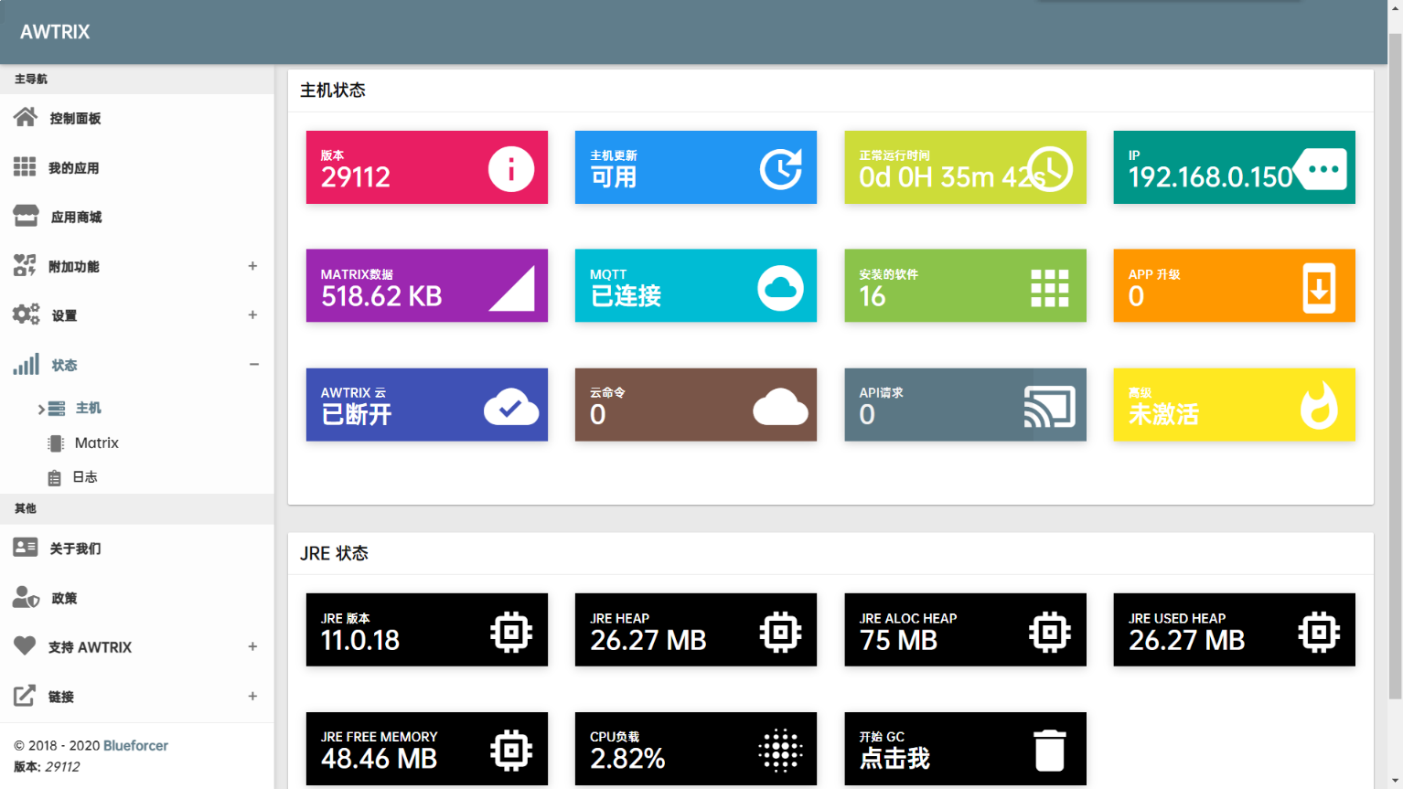Click the chip icon on JRE ALOC HEAP card
The image size is (1403, 789).
pyautogui.click(x=1049, y=632)
